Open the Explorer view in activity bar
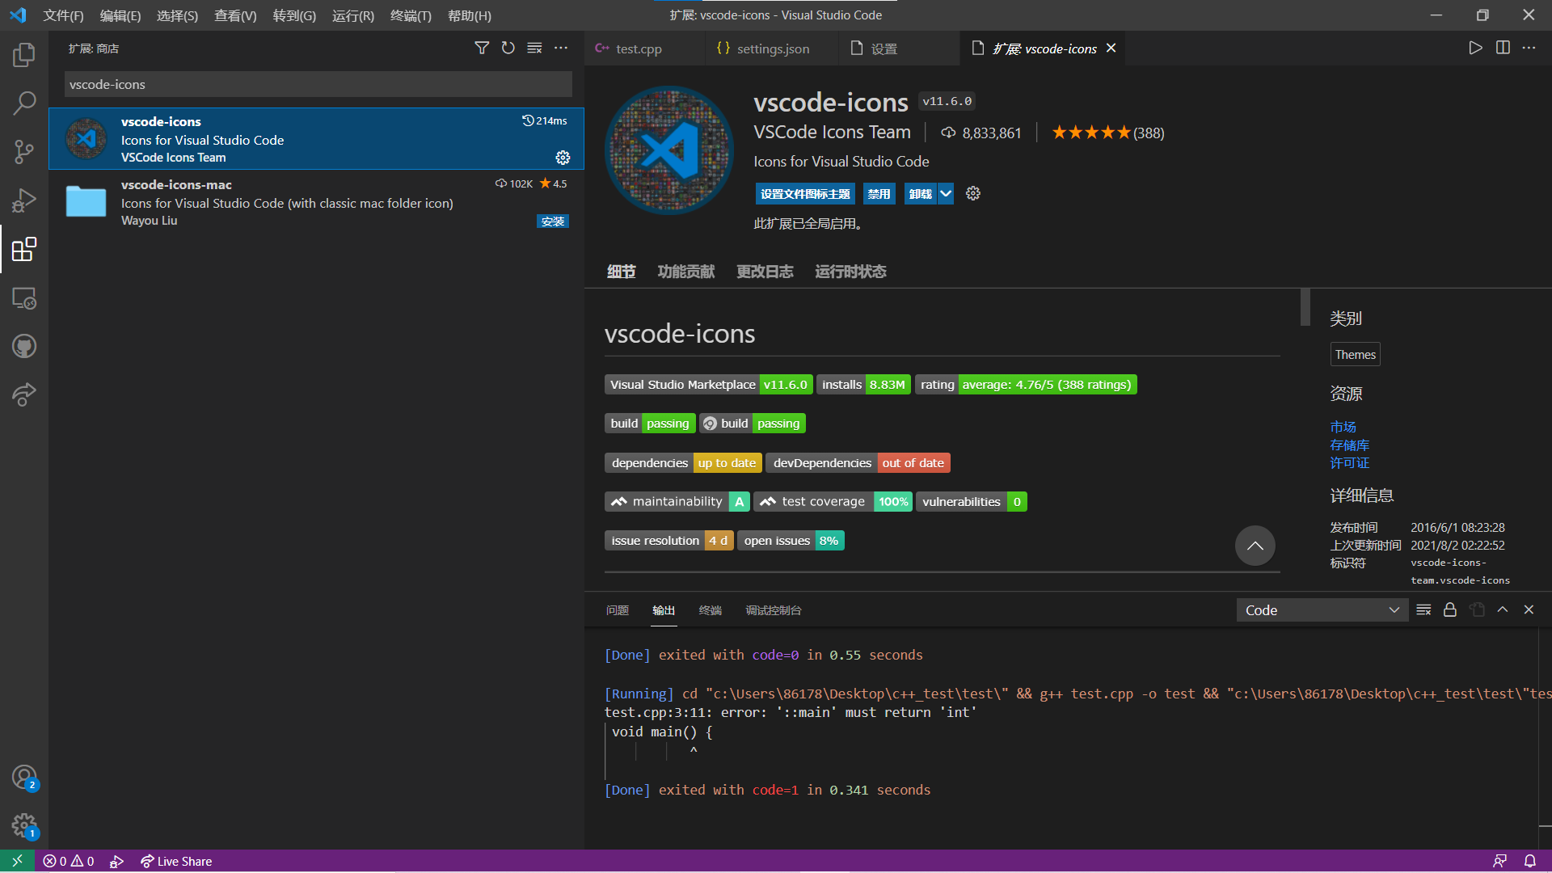This screenshot has height=873, width=1552. (24, 55)
